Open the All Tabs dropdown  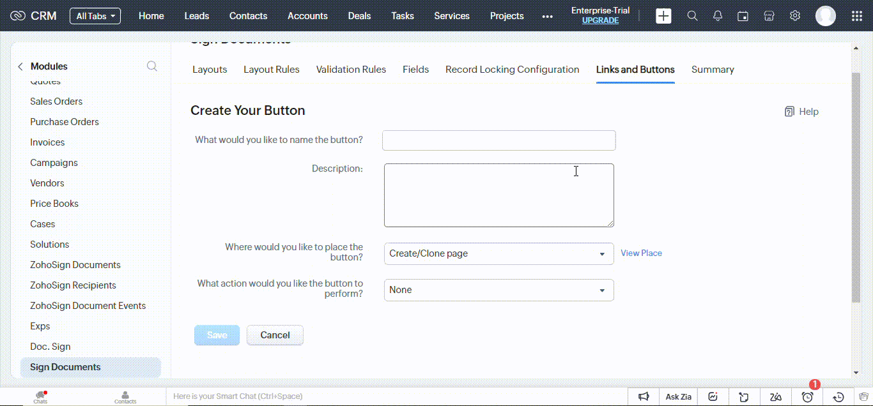point(95,16)
